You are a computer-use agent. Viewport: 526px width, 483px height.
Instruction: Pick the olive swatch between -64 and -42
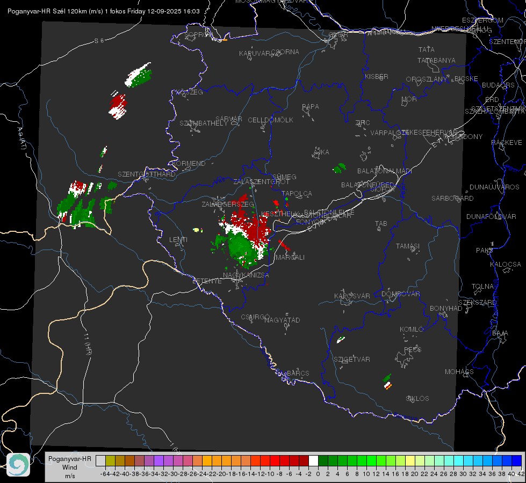point(110,461)
